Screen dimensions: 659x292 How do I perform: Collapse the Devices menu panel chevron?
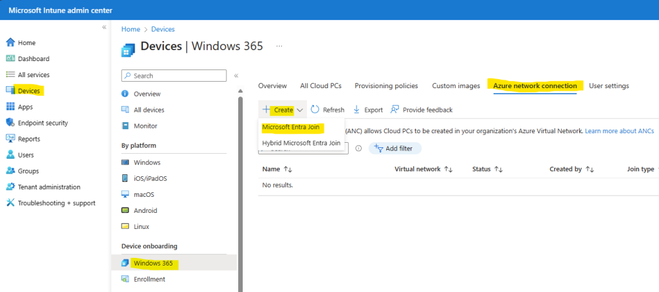click(x=236, y=76)
